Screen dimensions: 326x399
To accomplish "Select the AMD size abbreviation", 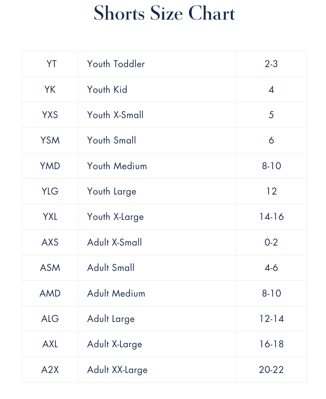I will [x=50, y=293].
